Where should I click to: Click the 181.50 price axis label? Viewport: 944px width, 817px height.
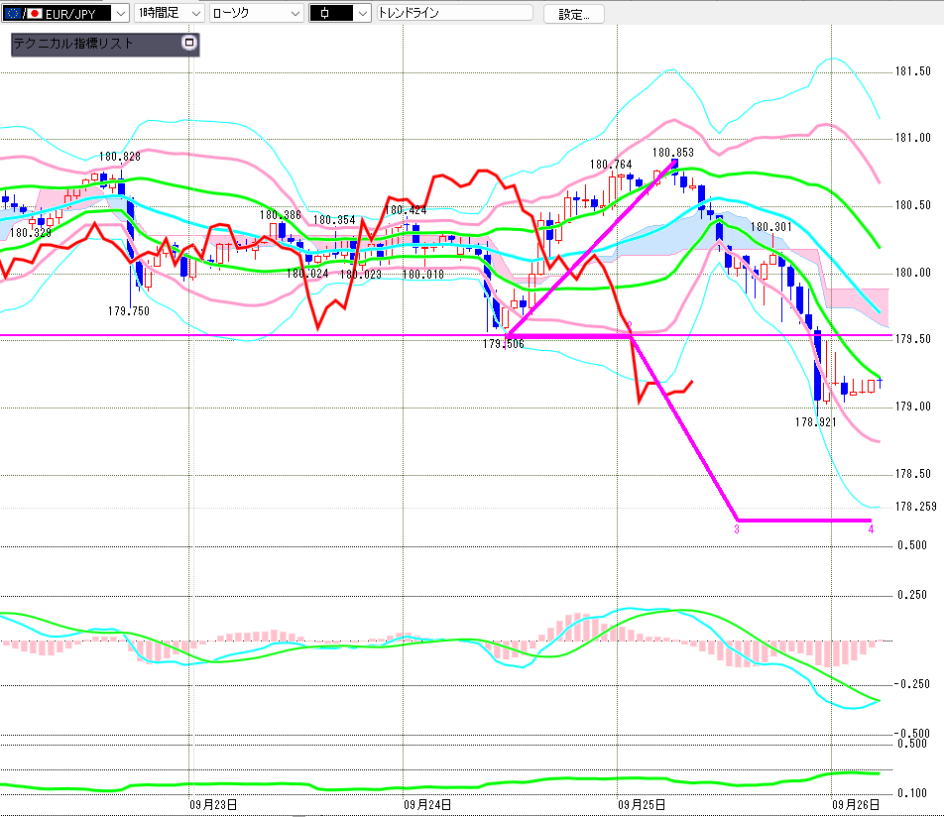(912, 71)
